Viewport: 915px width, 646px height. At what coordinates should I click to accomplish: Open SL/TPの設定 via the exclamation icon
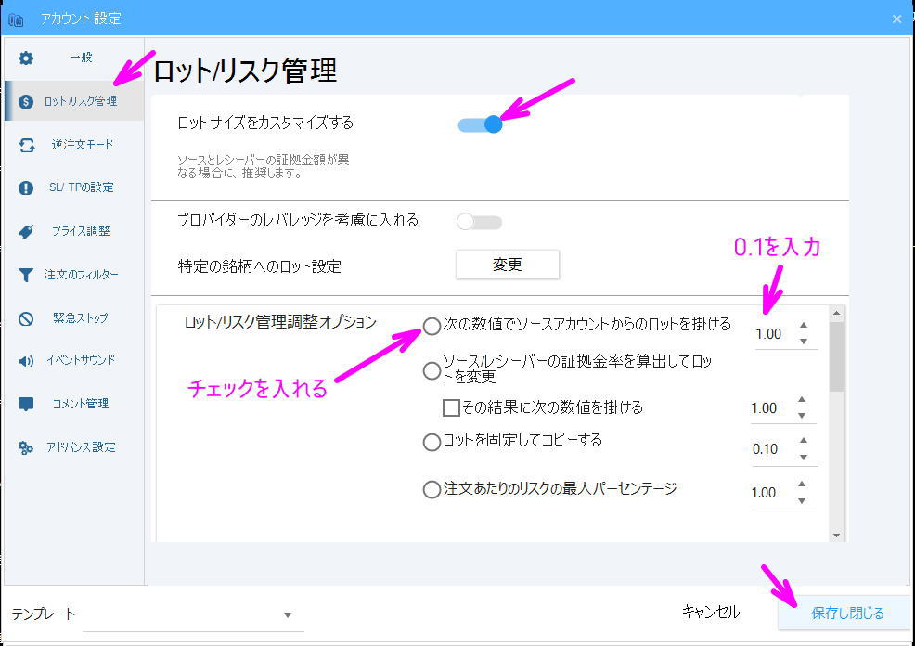click(28, 187)
